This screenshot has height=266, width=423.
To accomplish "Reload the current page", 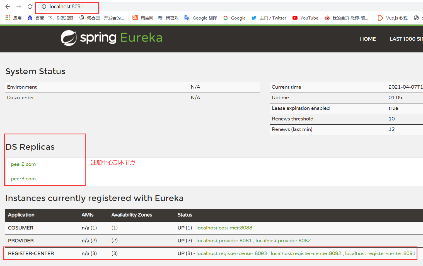I will click(x=30, y=6).
